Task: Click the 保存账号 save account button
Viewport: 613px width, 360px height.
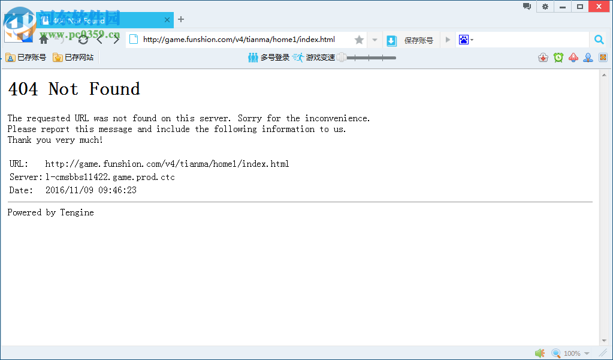Action: (x=418, y=40)
